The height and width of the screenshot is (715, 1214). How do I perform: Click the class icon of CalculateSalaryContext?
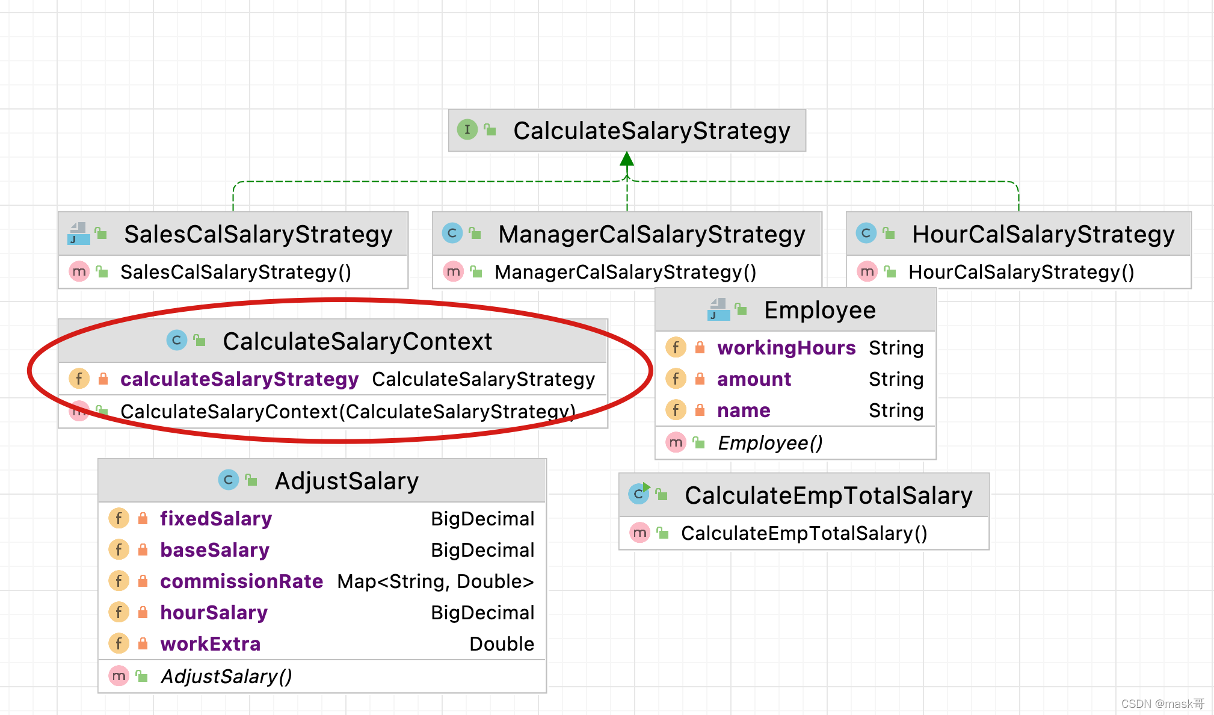176,340
